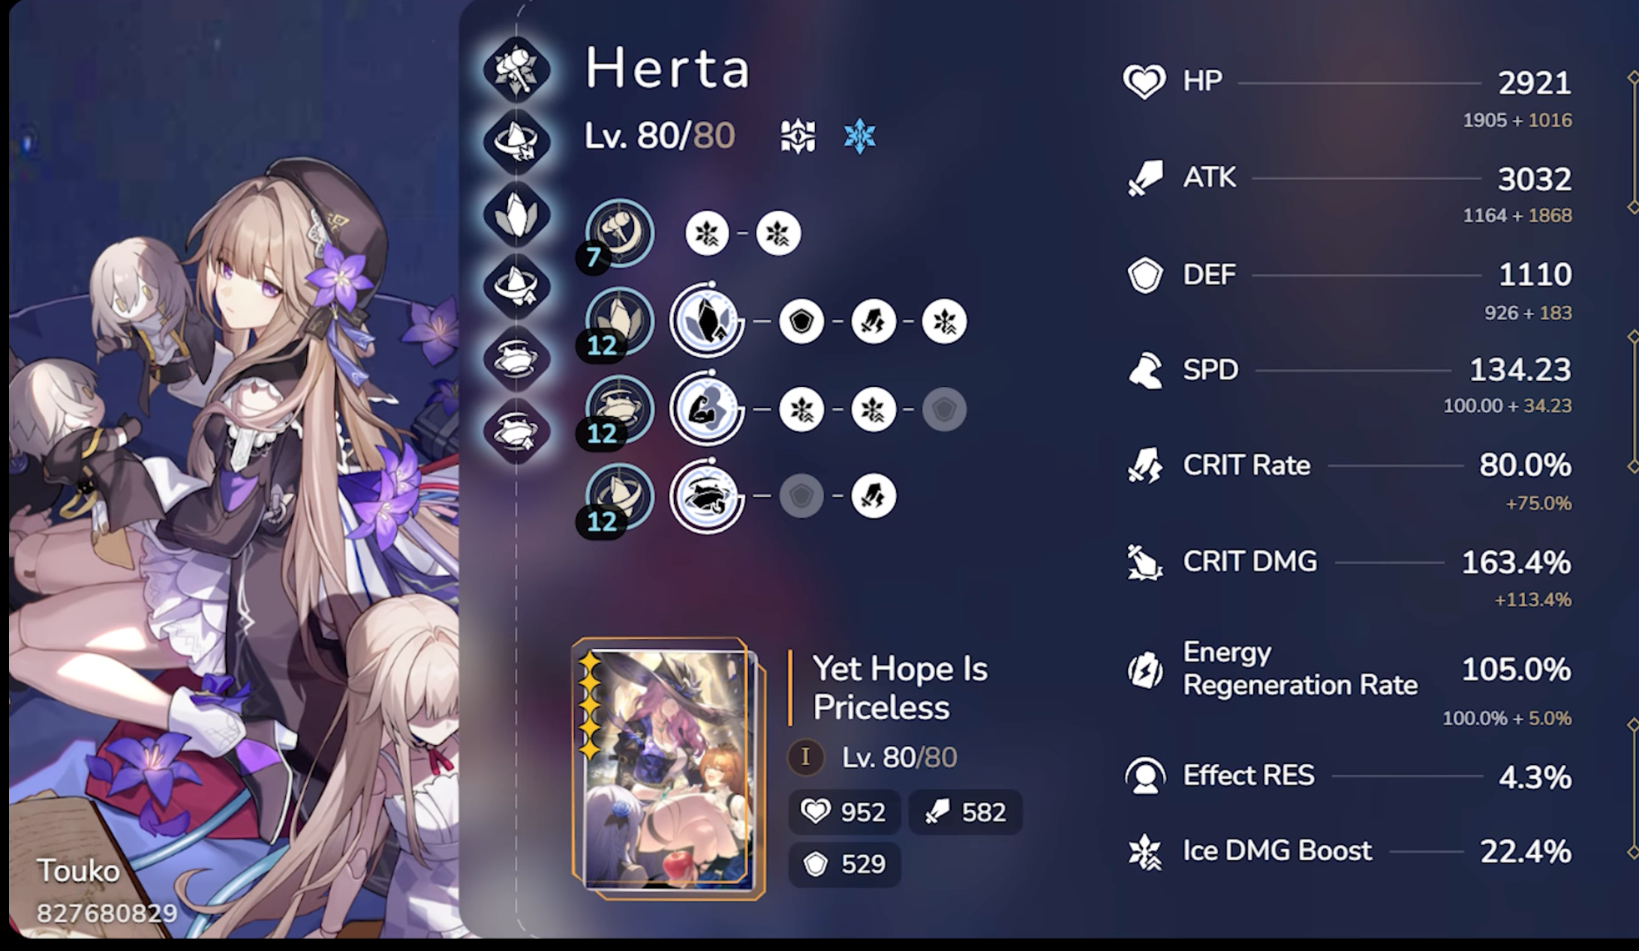Select the Ice element snowflake icon
Screen dimensions: 1639x951
(x=859, y=136)
